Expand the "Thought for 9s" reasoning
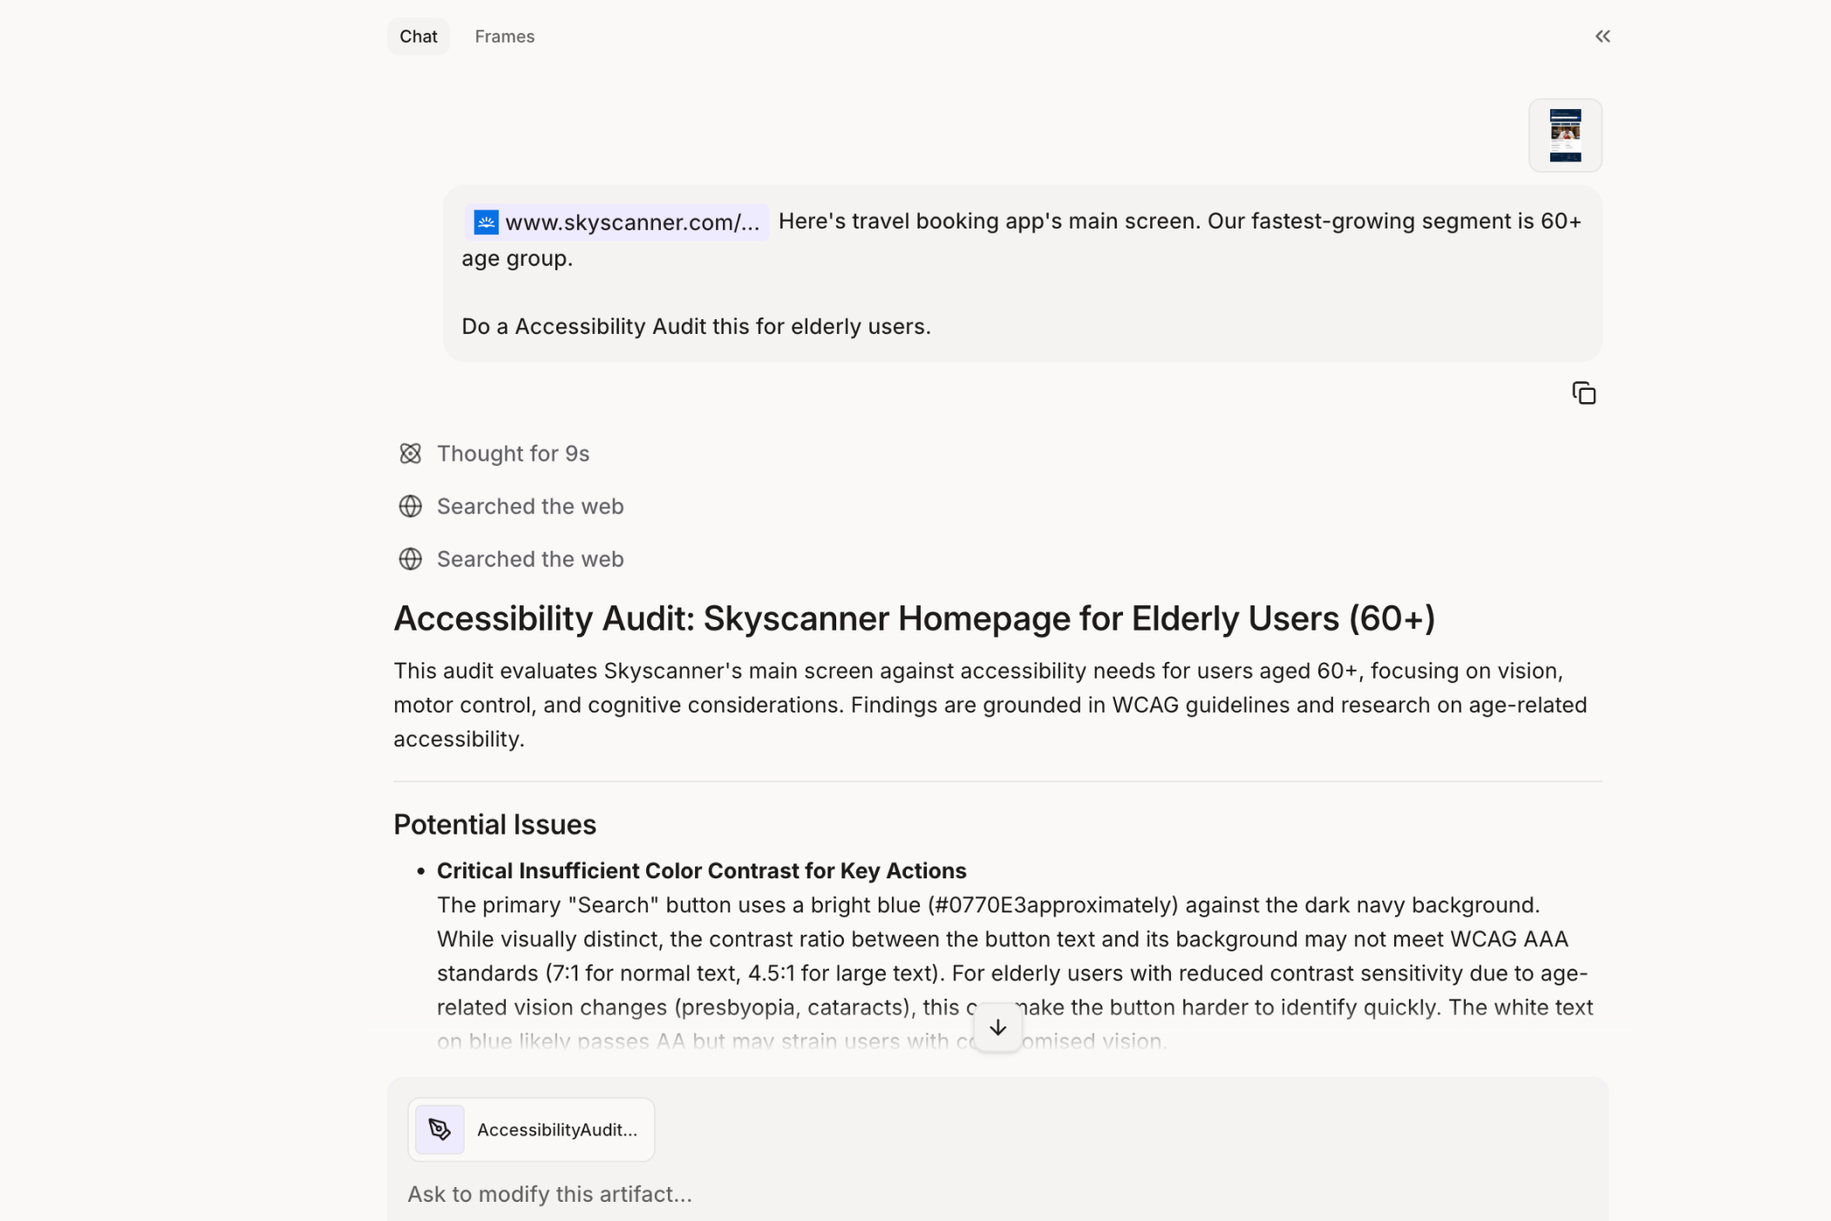This screenshot has width=1831, height=1221. [x=513, y=454]
